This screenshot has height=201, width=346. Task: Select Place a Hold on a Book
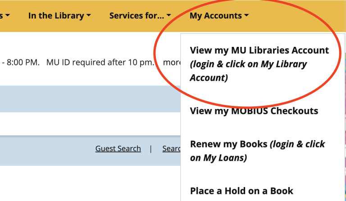point(241,191)
